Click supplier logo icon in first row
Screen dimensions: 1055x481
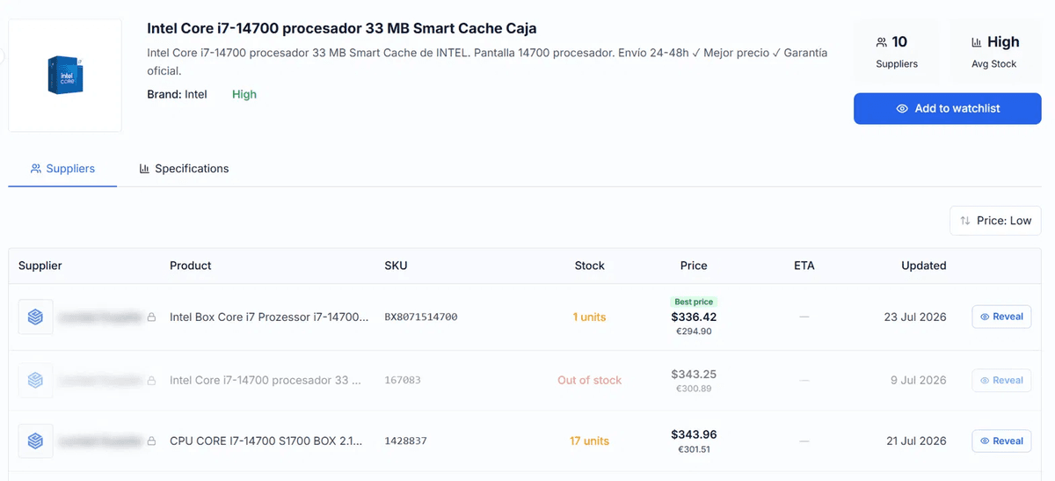pos(35,317)
